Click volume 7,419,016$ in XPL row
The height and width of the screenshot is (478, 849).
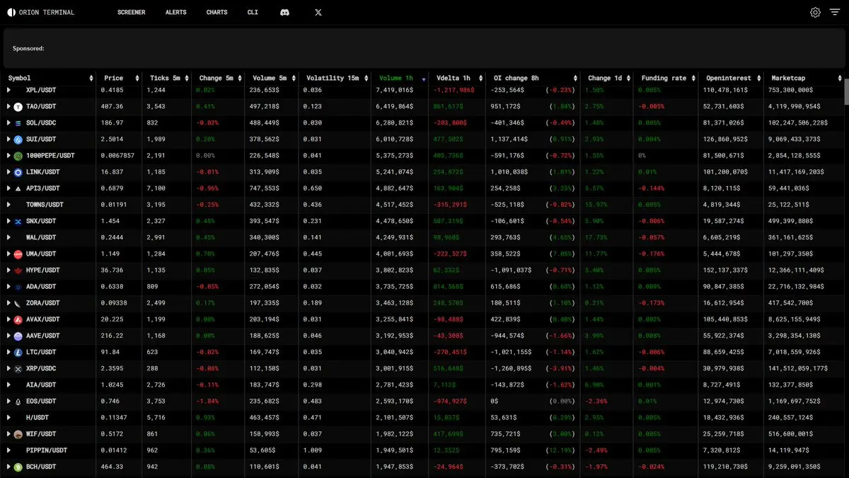[395, 90]
